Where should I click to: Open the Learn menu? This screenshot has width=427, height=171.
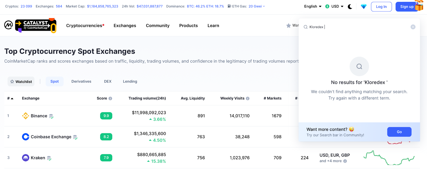213,26
